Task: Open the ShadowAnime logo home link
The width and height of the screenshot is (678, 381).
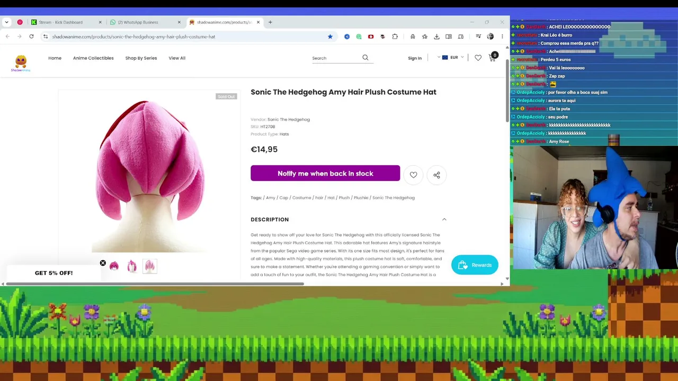Action: (x=21, y=62)
